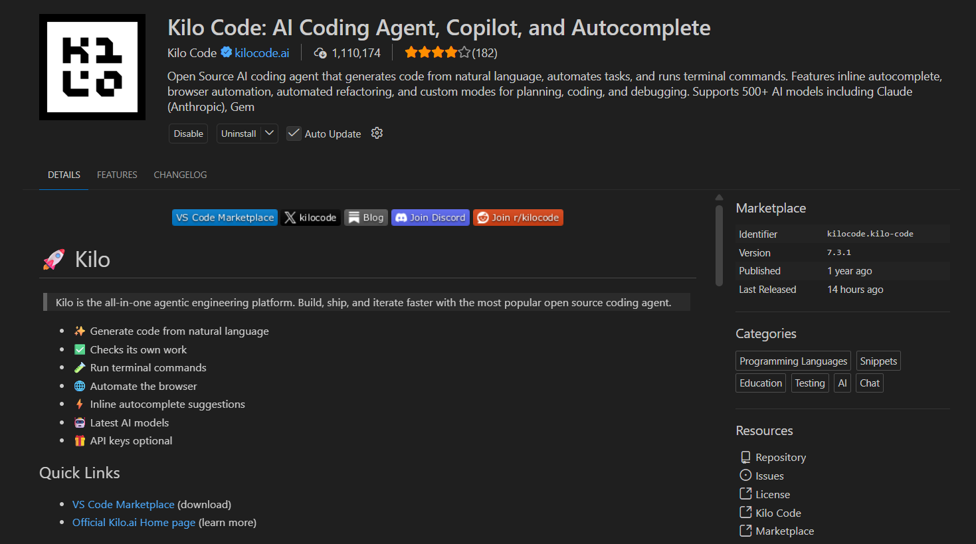The width and height of the screenshot is (976, 544).
Task: Click the VS Code Marketplace badge
Action: click(225, 217)
